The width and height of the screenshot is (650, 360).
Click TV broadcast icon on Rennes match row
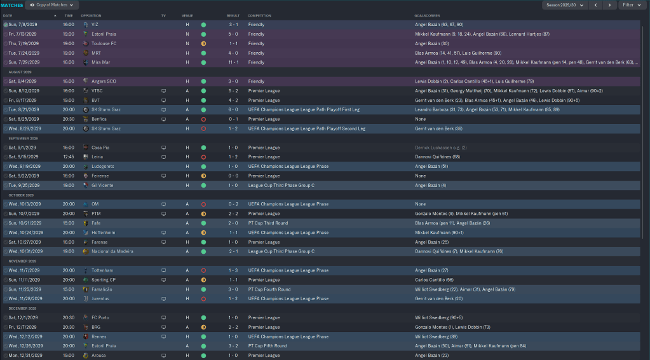pos(163,336)
